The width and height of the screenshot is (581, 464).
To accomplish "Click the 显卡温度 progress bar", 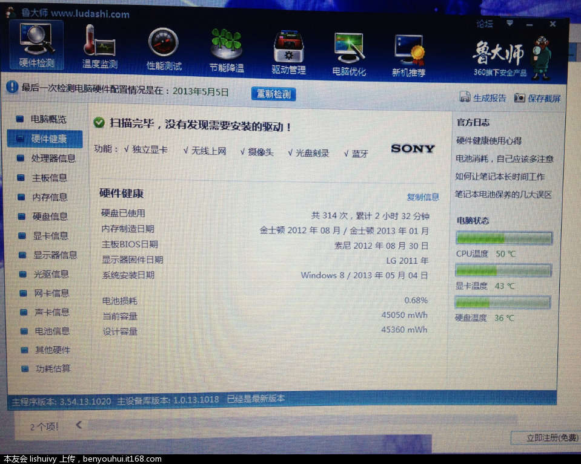I will (503, 270).
